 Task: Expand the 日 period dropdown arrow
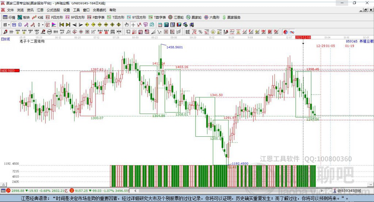9,25
